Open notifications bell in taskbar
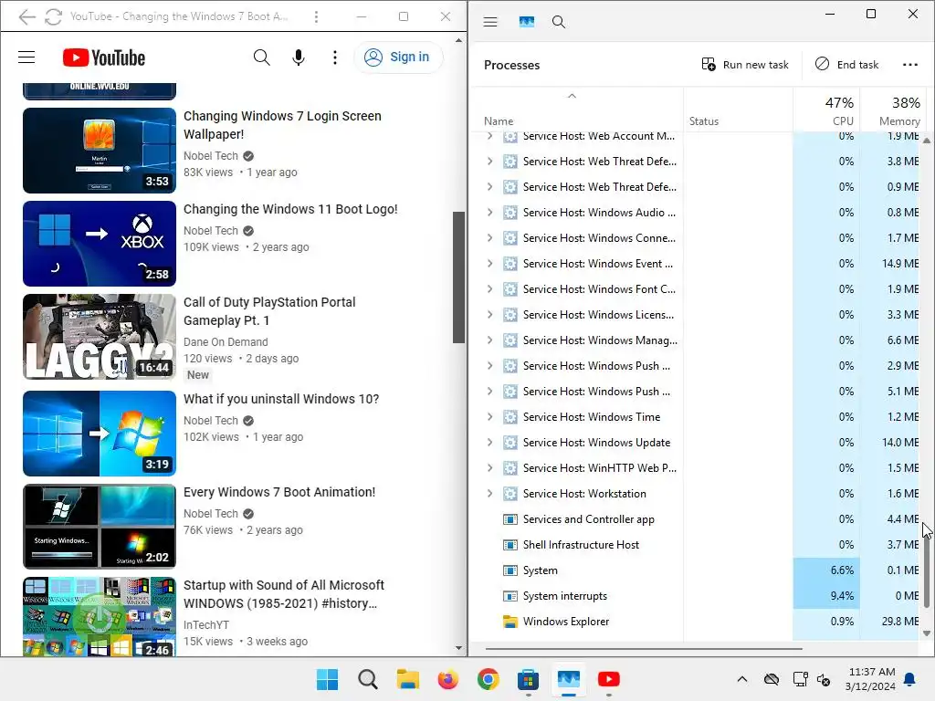 pos(909,679)
